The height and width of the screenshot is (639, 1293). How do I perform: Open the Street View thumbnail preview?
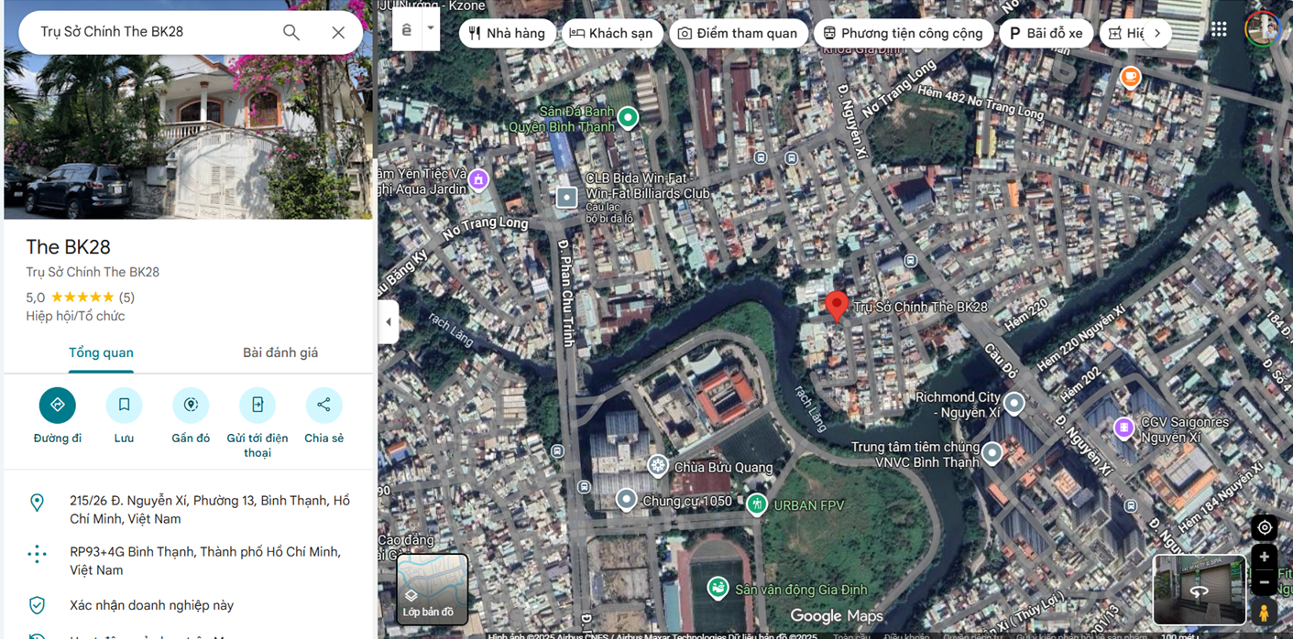[1199, 589]
